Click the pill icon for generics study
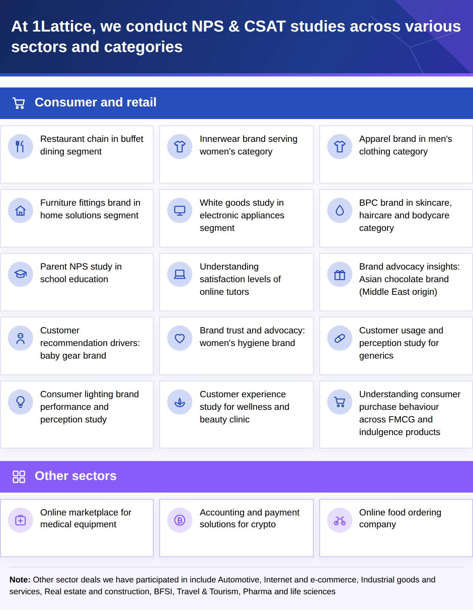The width and height of the screenshot is (473, 610). point(340,338)
